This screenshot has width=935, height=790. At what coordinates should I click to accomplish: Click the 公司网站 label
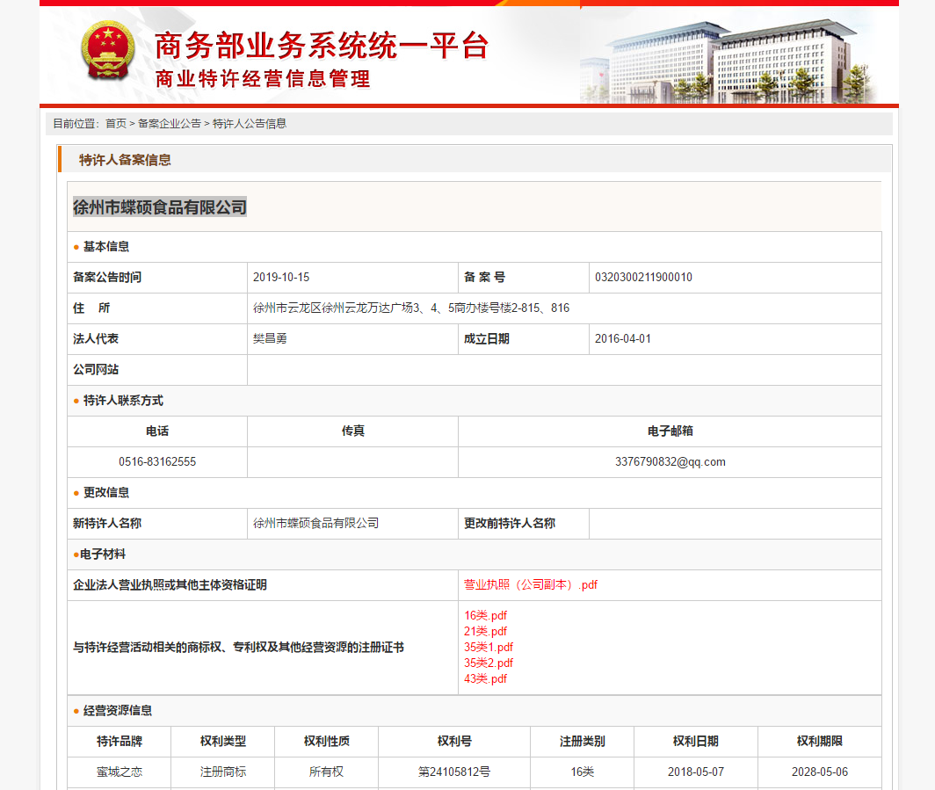point(96,370)
